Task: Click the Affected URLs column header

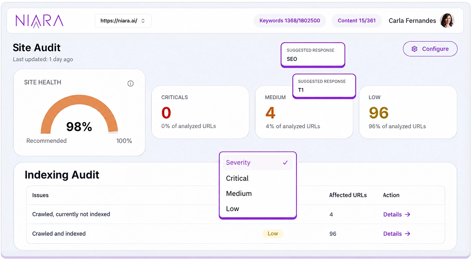Action: tap(348, 195)
